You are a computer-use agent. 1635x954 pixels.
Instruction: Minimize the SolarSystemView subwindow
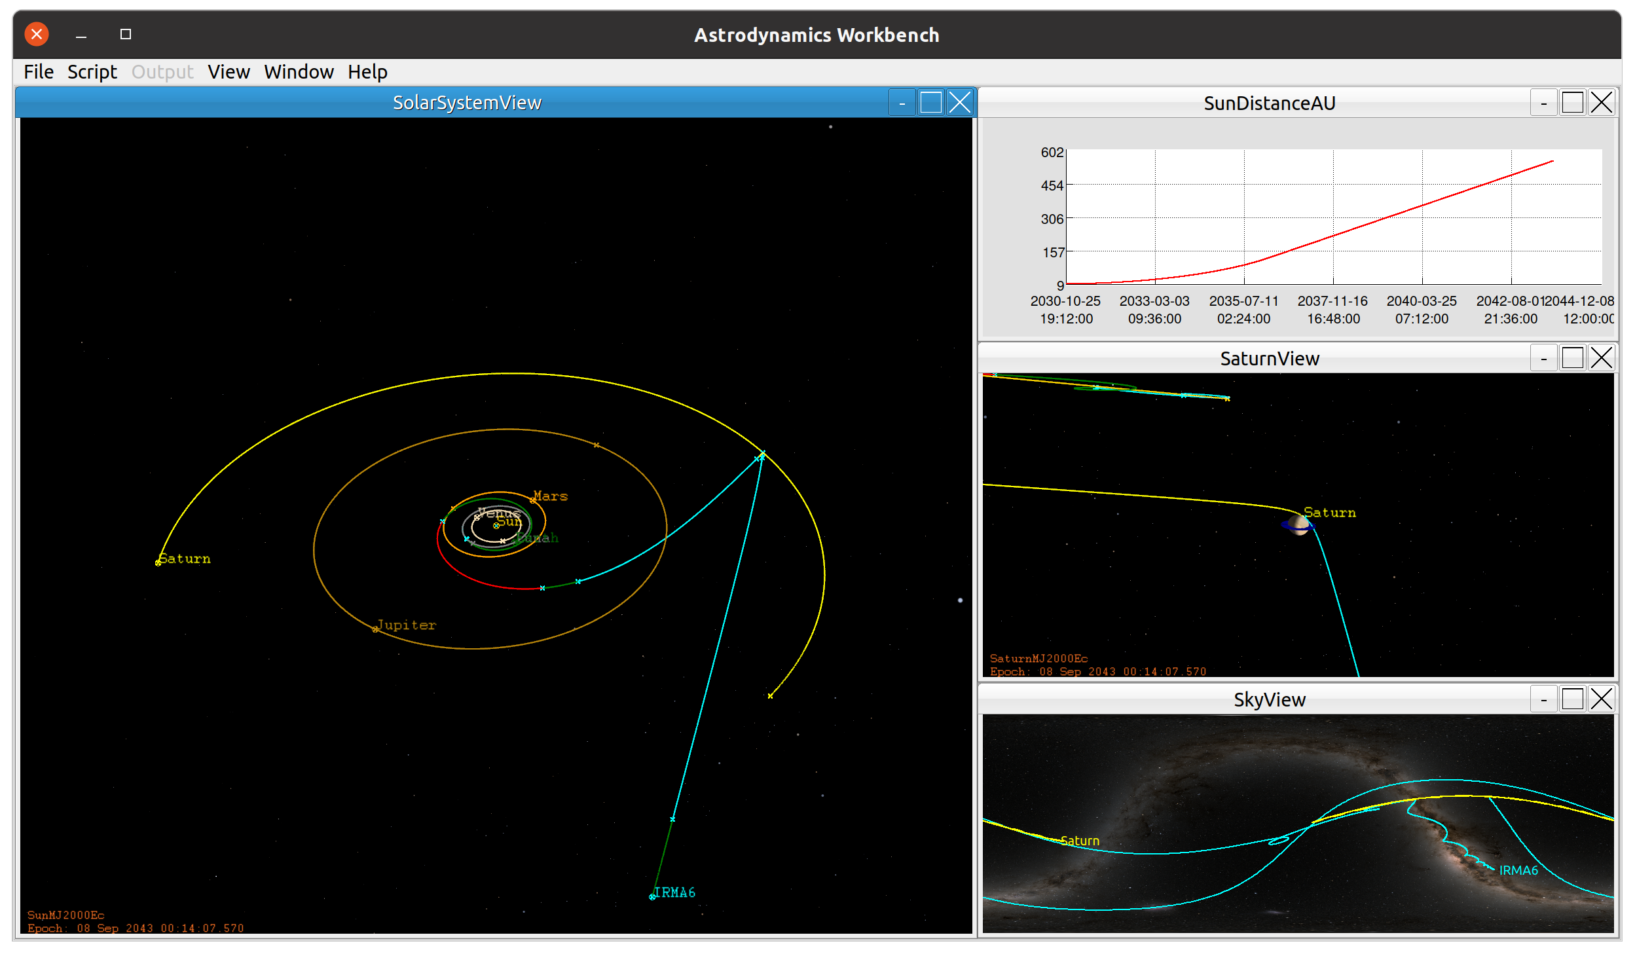point(902,103)
